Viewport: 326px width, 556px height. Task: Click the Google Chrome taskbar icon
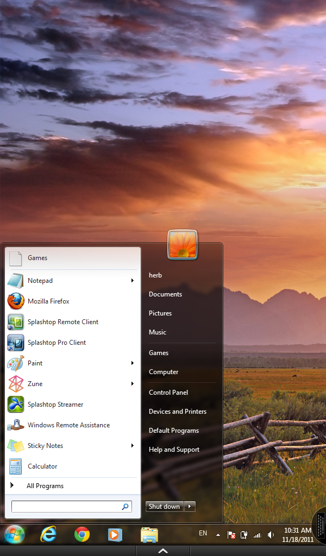(x=82, y=535)
